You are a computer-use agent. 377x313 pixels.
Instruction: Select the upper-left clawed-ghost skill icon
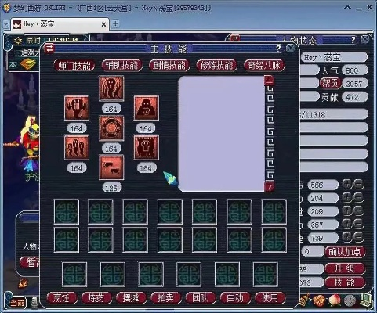(77, 108)
